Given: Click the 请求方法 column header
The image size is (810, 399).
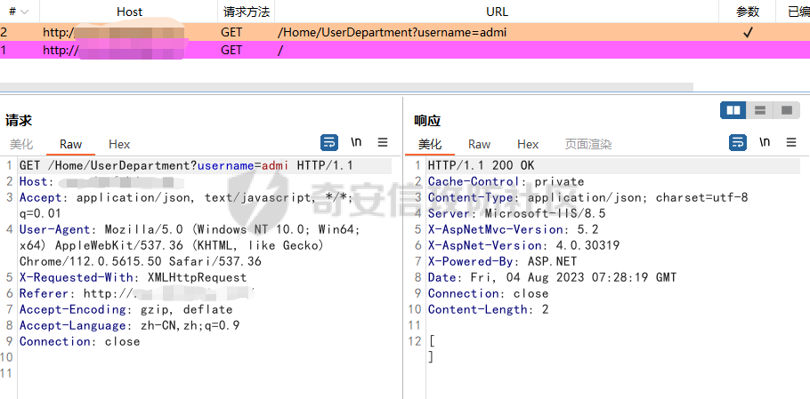Looking at the screenshot, I should click(x=247, y=12).
